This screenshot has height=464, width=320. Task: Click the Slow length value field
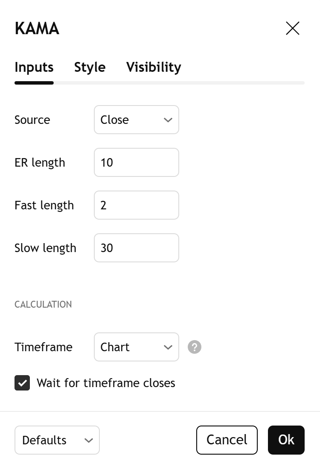coord(137,248)
